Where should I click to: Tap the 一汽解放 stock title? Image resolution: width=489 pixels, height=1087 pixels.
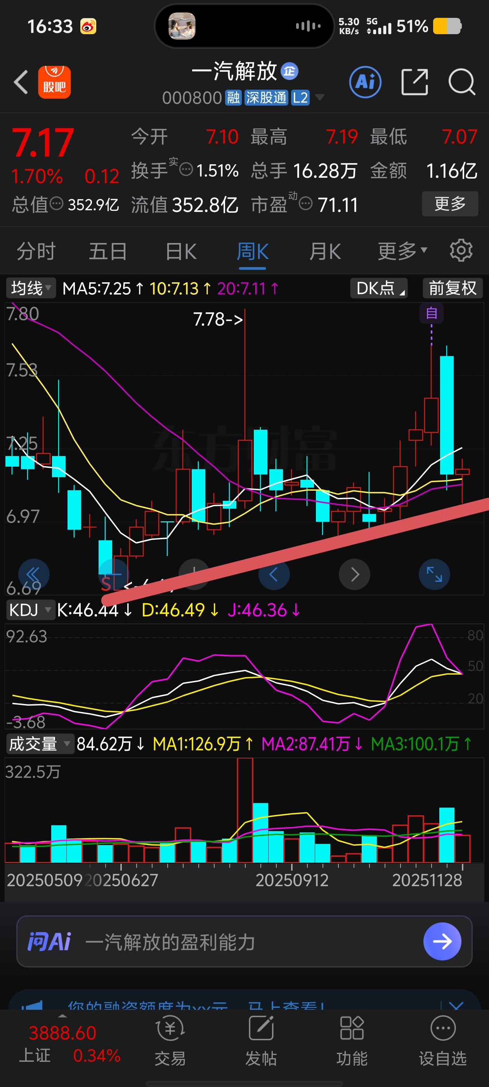point(234,71)
